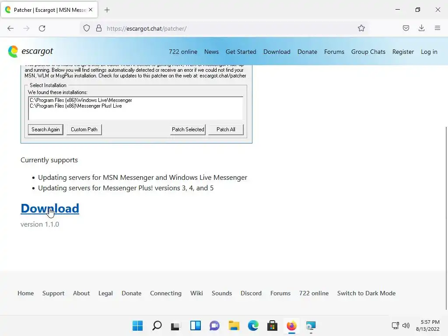Open the shield tracking protection icon

pyautogui.click(x=87, y=28)
